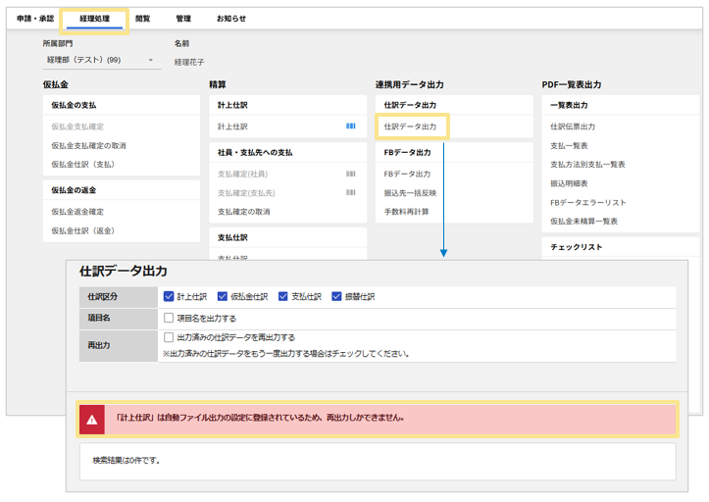Open 支払一覧表 link

pos(569,146)
